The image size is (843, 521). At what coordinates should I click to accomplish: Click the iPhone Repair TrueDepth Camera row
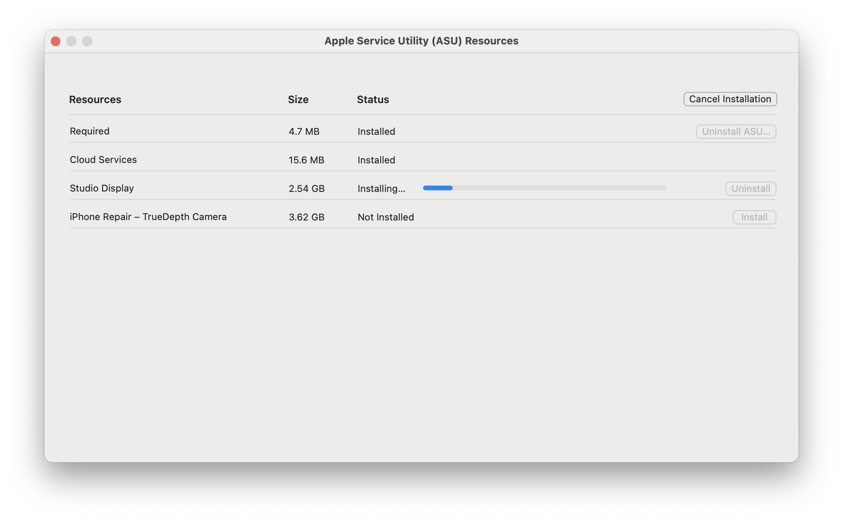(x=148, y=217)
